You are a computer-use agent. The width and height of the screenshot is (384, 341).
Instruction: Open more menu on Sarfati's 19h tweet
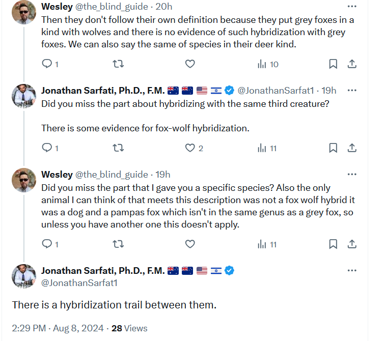pos(351,91)
